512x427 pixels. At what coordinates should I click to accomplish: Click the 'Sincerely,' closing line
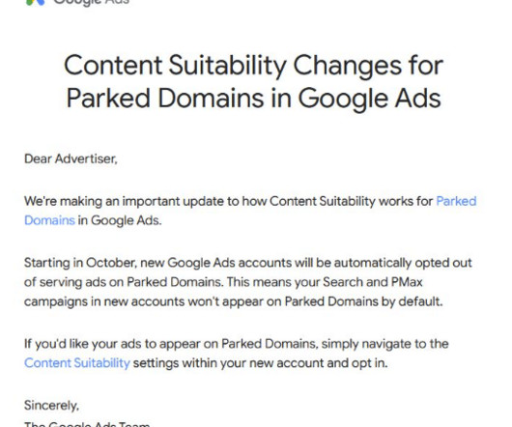[51, 406]
